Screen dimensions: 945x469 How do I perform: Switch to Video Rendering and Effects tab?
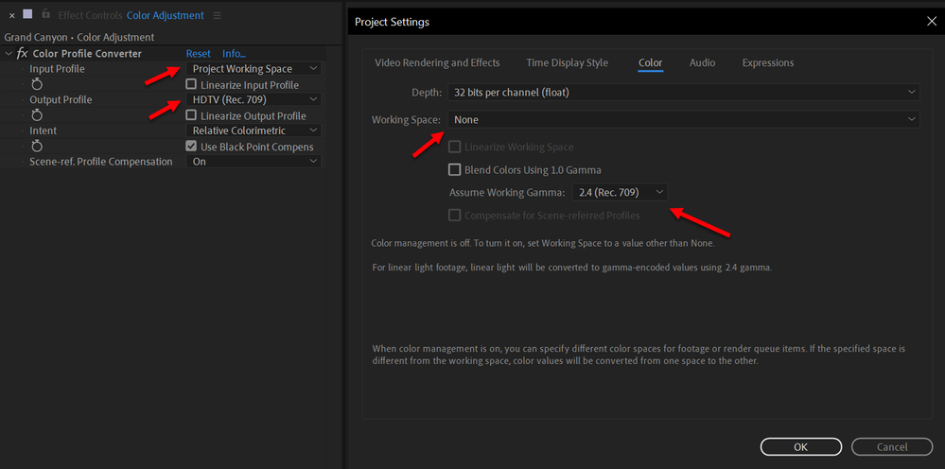tap(437, 63)
